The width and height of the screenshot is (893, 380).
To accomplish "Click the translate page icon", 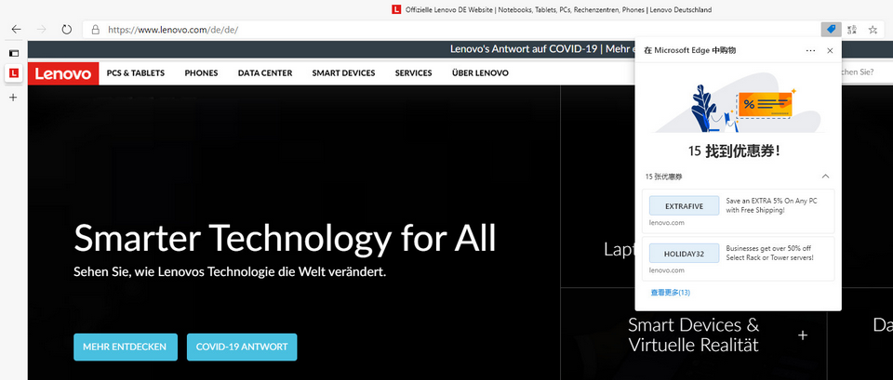I will point(852,29).
